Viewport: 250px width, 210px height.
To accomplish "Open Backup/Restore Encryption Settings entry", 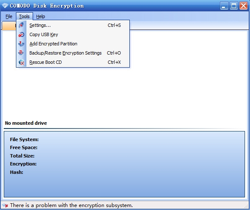I will [73, 53].
